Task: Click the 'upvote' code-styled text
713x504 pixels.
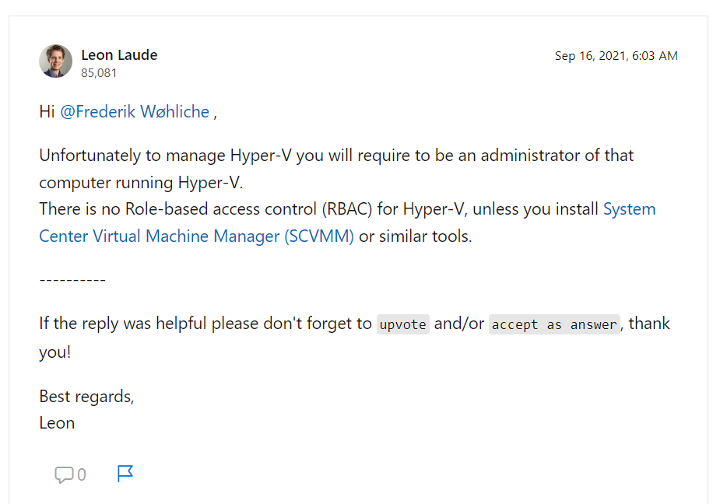Action: [x=403, y=324]
